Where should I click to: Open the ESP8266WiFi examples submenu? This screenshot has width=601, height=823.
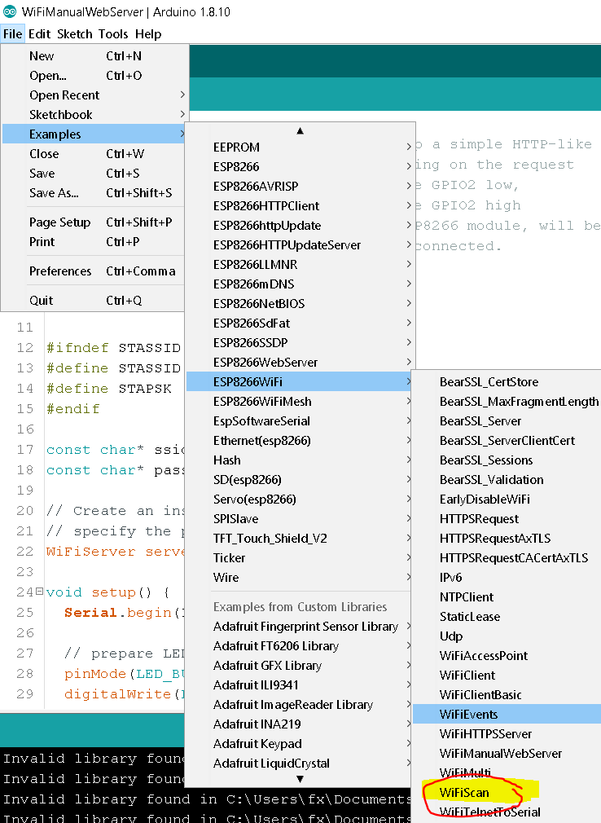pos(300,381)
